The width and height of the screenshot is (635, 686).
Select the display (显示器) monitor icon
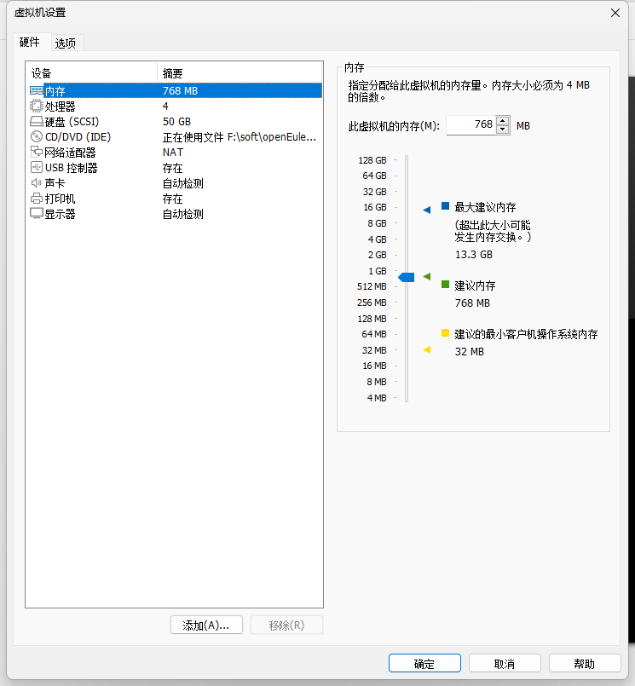(37, 214)
